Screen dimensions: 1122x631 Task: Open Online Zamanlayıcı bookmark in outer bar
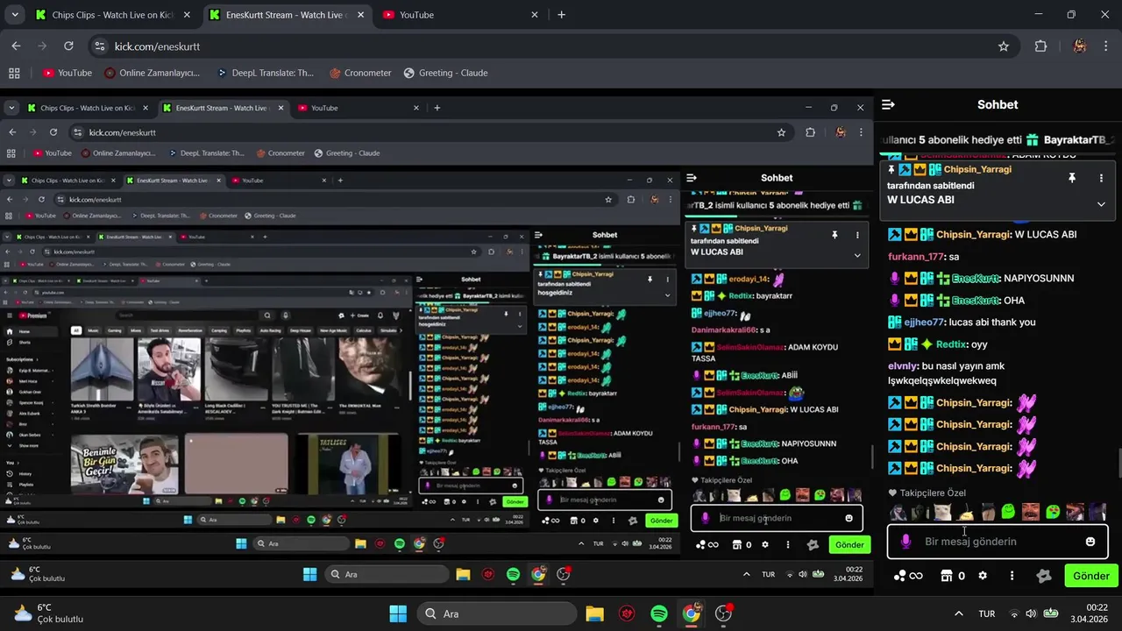(153, 73)
